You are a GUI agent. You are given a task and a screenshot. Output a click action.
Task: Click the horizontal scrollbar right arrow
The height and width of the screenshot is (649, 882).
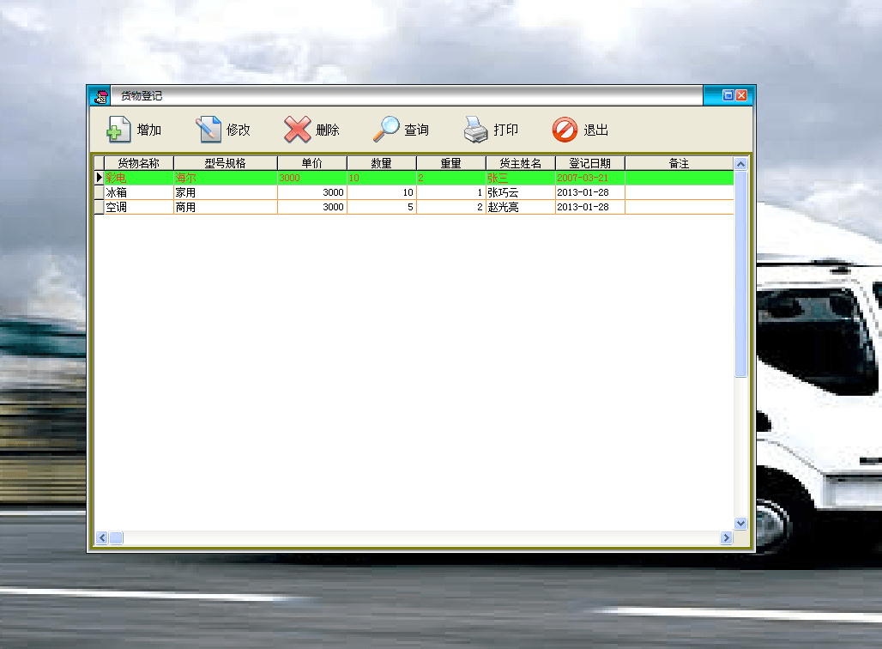pyautogui.click(x=726, y=537)
